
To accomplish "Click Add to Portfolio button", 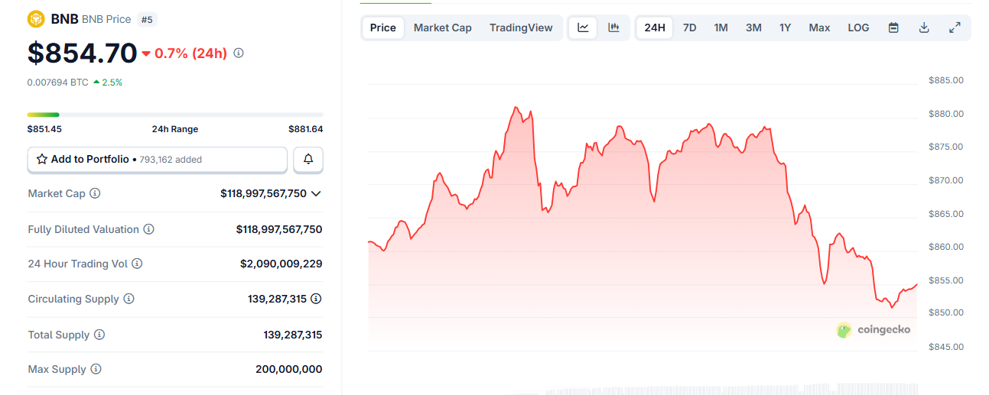I will tap(158, 160).
